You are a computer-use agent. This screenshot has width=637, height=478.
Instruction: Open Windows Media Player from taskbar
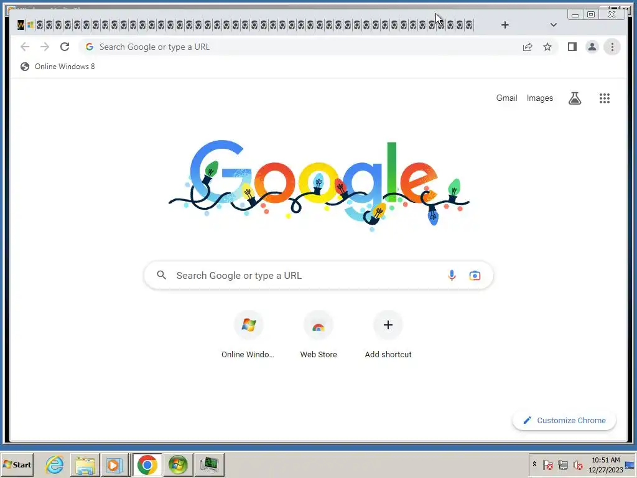[x=114, y=464]
